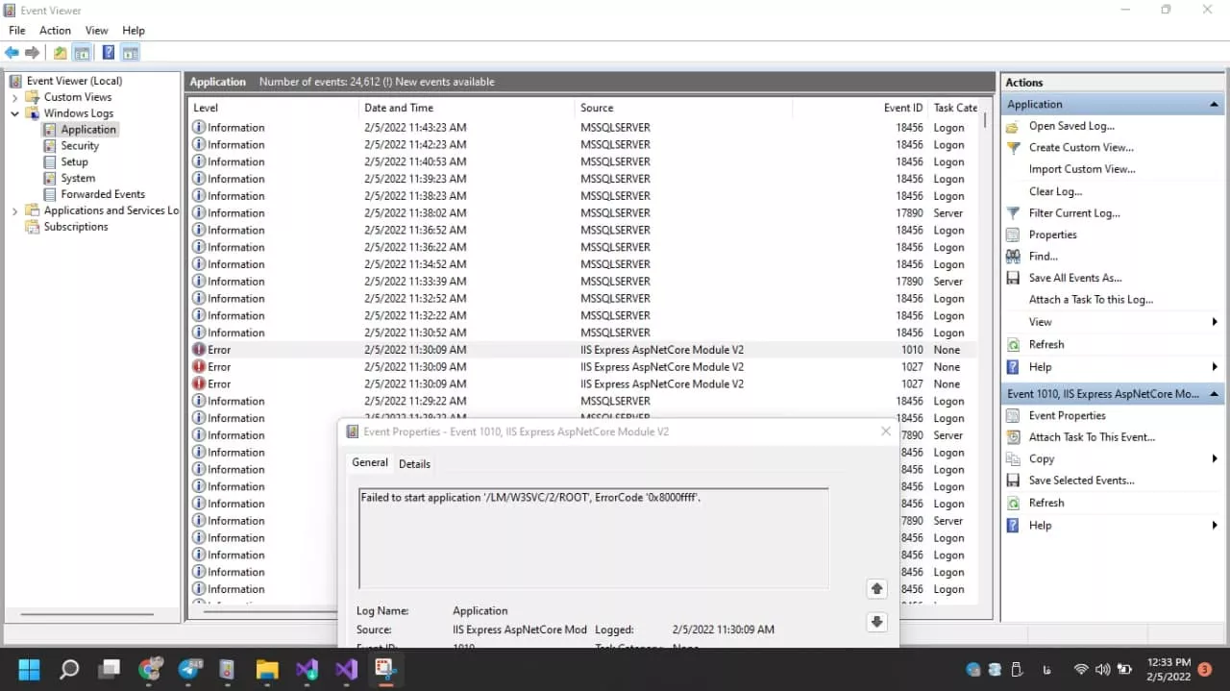Image resolution: width=1230 pixels, height=691 pixels.
Task: Select Subscriptions in the tree
Action: [76, 228]
